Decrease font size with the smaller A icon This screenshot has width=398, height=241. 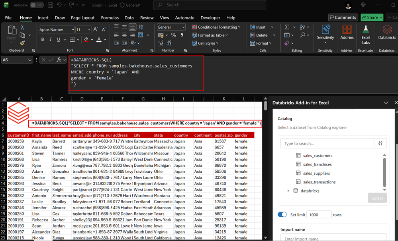coord(104,30)
